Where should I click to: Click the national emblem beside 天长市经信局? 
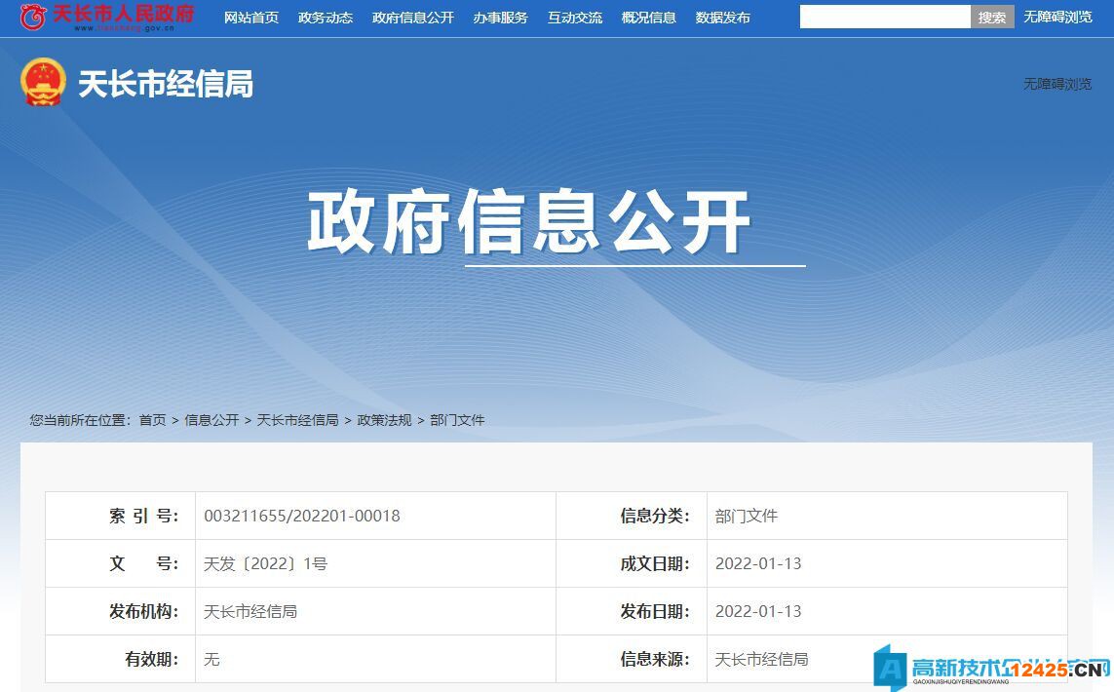(x=41, y=82)
